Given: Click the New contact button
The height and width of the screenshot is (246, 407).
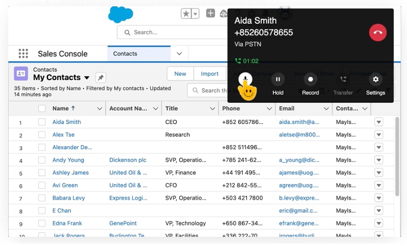Looking at the screenshot, I should click(x=180, y=74).
